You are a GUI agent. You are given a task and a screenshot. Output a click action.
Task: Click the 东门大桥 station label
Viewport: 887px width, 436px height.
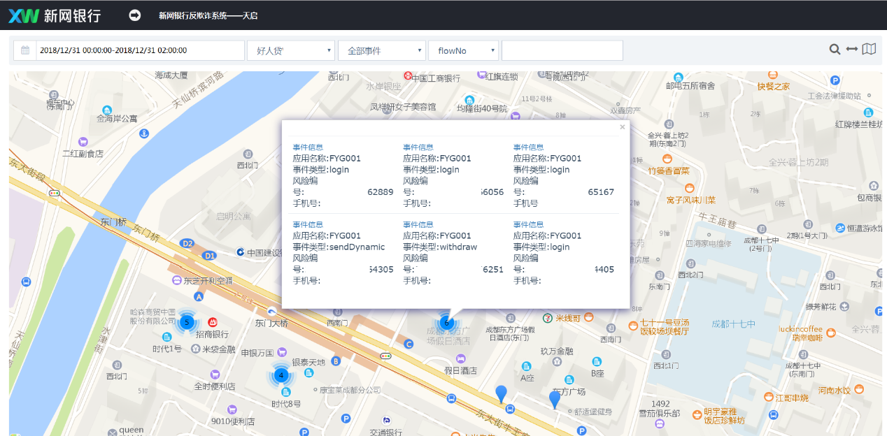coord(271,323)
